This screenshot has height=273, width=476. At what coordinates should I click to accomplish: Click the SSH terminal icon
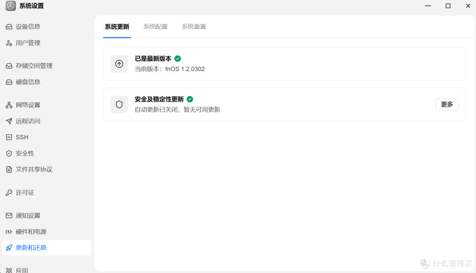coord(9,137)
